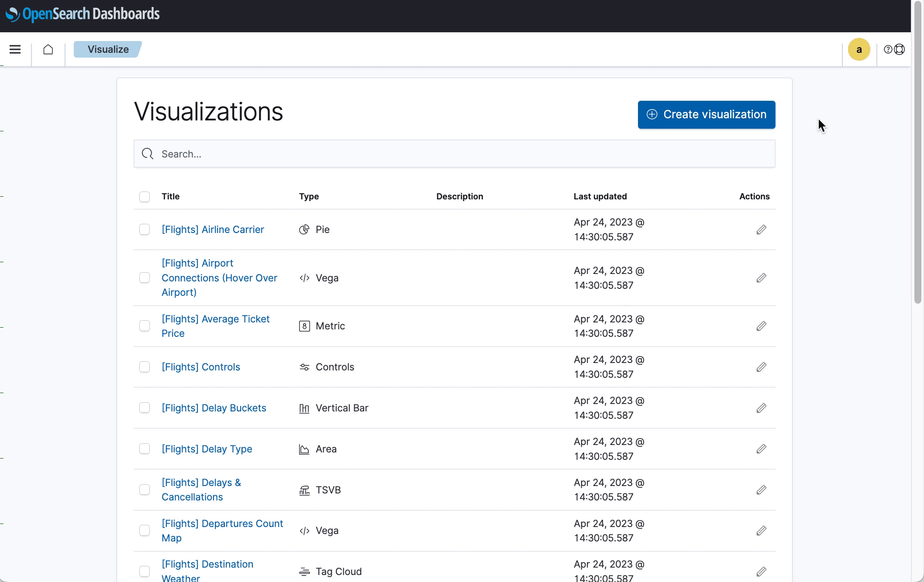Click the Vertical Bar type icon for Delay Buckets
The height and width of the screenshot is (582, 924).
point(304,407)
